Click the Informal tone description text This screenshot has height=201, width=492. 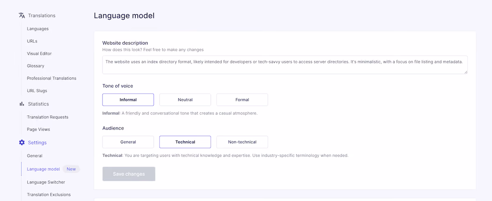180,113
